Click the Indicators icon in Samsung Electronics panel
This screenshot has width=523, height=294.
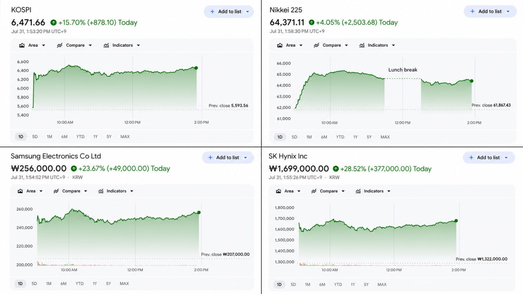[x=101, y=191]
